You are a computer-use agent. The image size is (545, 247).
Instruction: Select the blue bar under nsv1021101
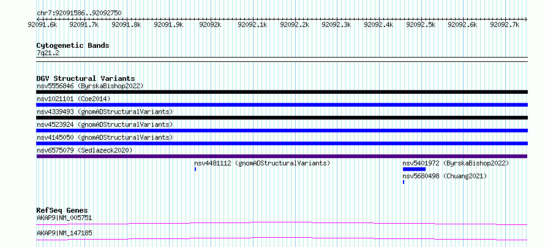click(x=282, y=105)
